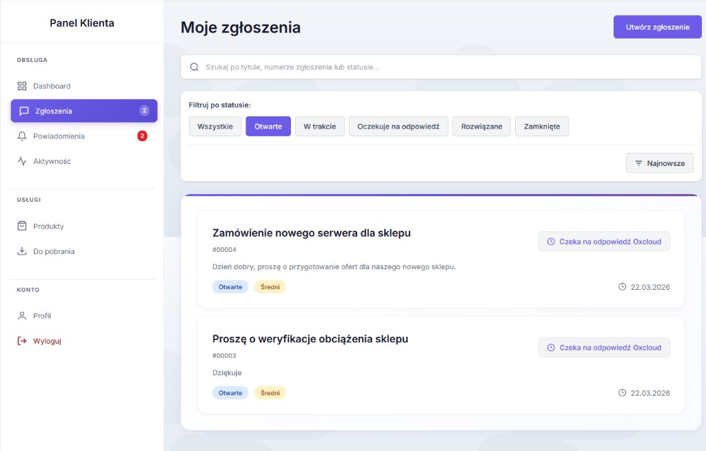Click the search magnifier in the search bar
Viewport: 706px width, 451px height.
tap(194, 66)
